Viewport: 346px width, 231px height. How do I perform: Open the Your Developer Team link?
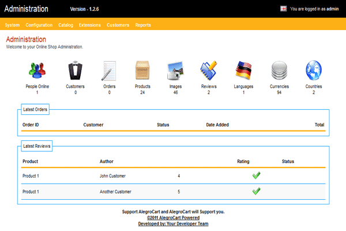[x=173, y=223]
